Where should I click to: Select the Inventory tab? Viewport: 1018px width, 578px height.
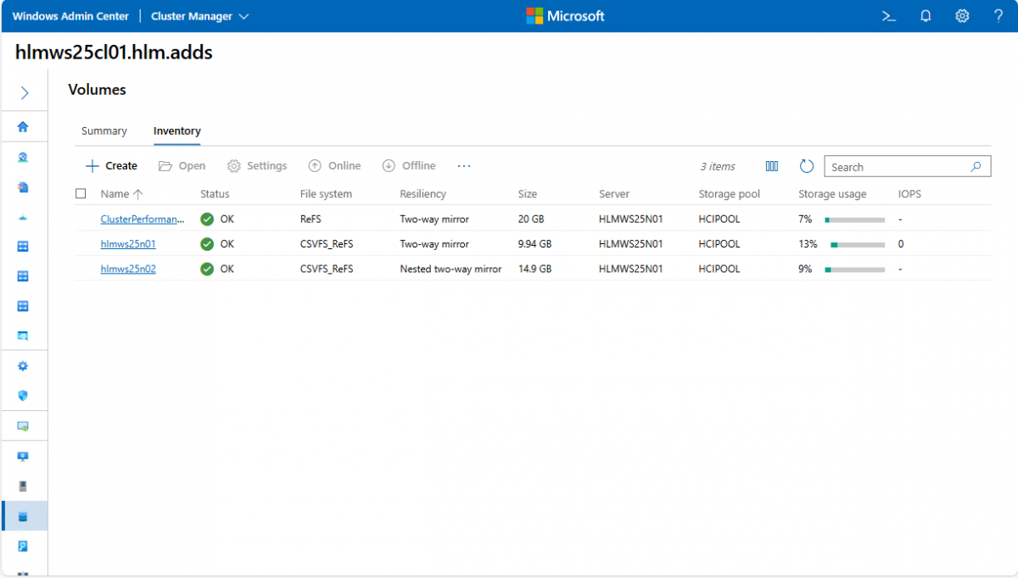tap(176, 131)
